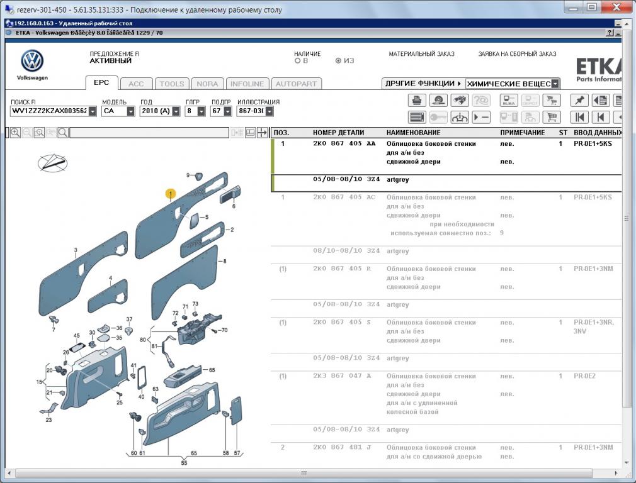Expand the ХИМИЧЕСКИЕ ВЕЩЕСТВА dropdown
Viewport: 636px width, 483px height.
click(x=555, y=84)
